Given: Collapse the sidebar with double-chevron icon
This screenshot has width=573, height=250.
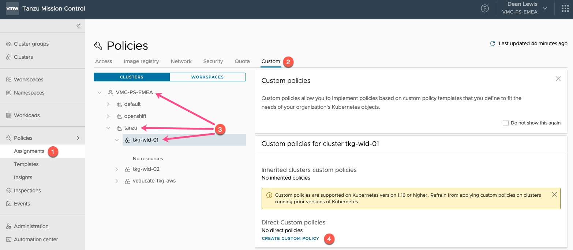Looking at the screenshot, I should tap(78, 26).
